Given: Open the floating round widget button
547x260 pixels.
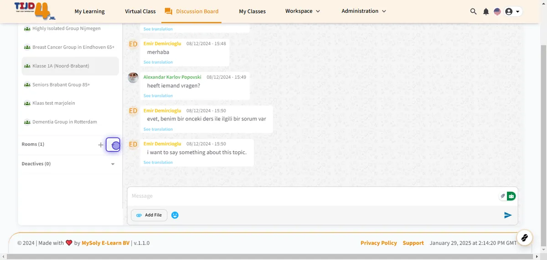Looking at the screenshot, I should click(525, 237).
